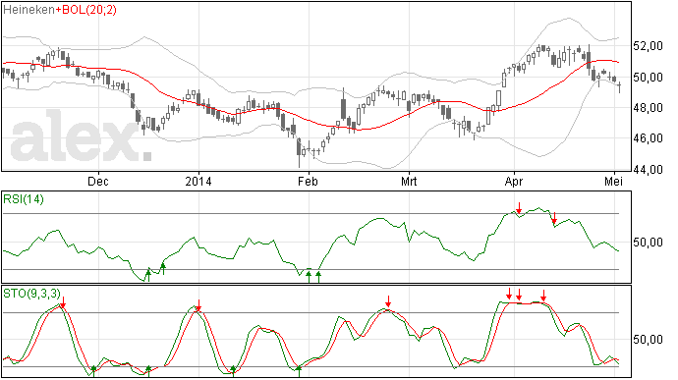Click the 50,00 label of the RSI panel
Image resolution: width=678 pixels, height=380 pixels.
pyautogui.click(x=648, y=243)
